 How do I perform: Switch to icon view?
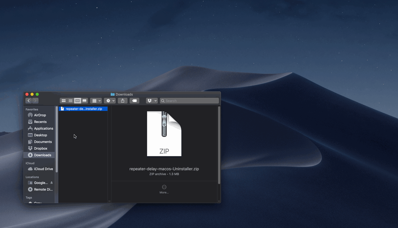click(x=64, y=101)
